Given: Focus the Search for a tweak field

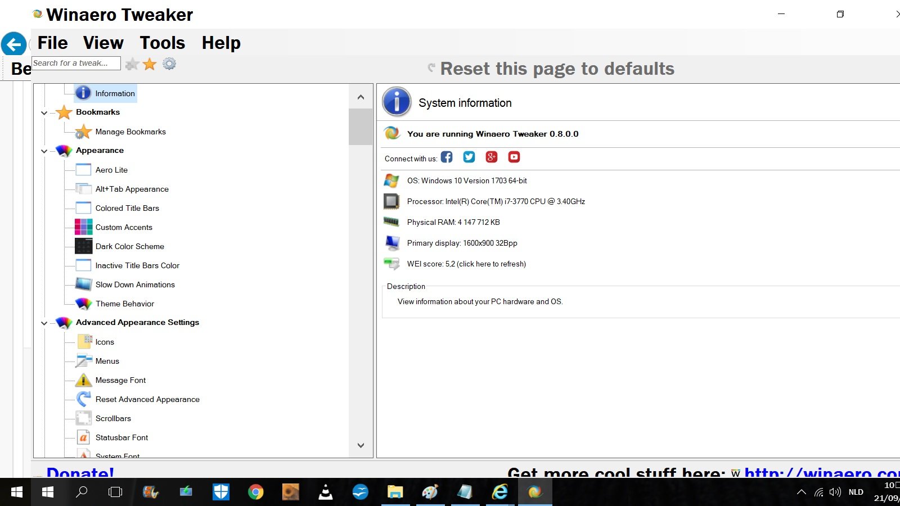Looking at the screenshot, I should (x=76, y=63).
